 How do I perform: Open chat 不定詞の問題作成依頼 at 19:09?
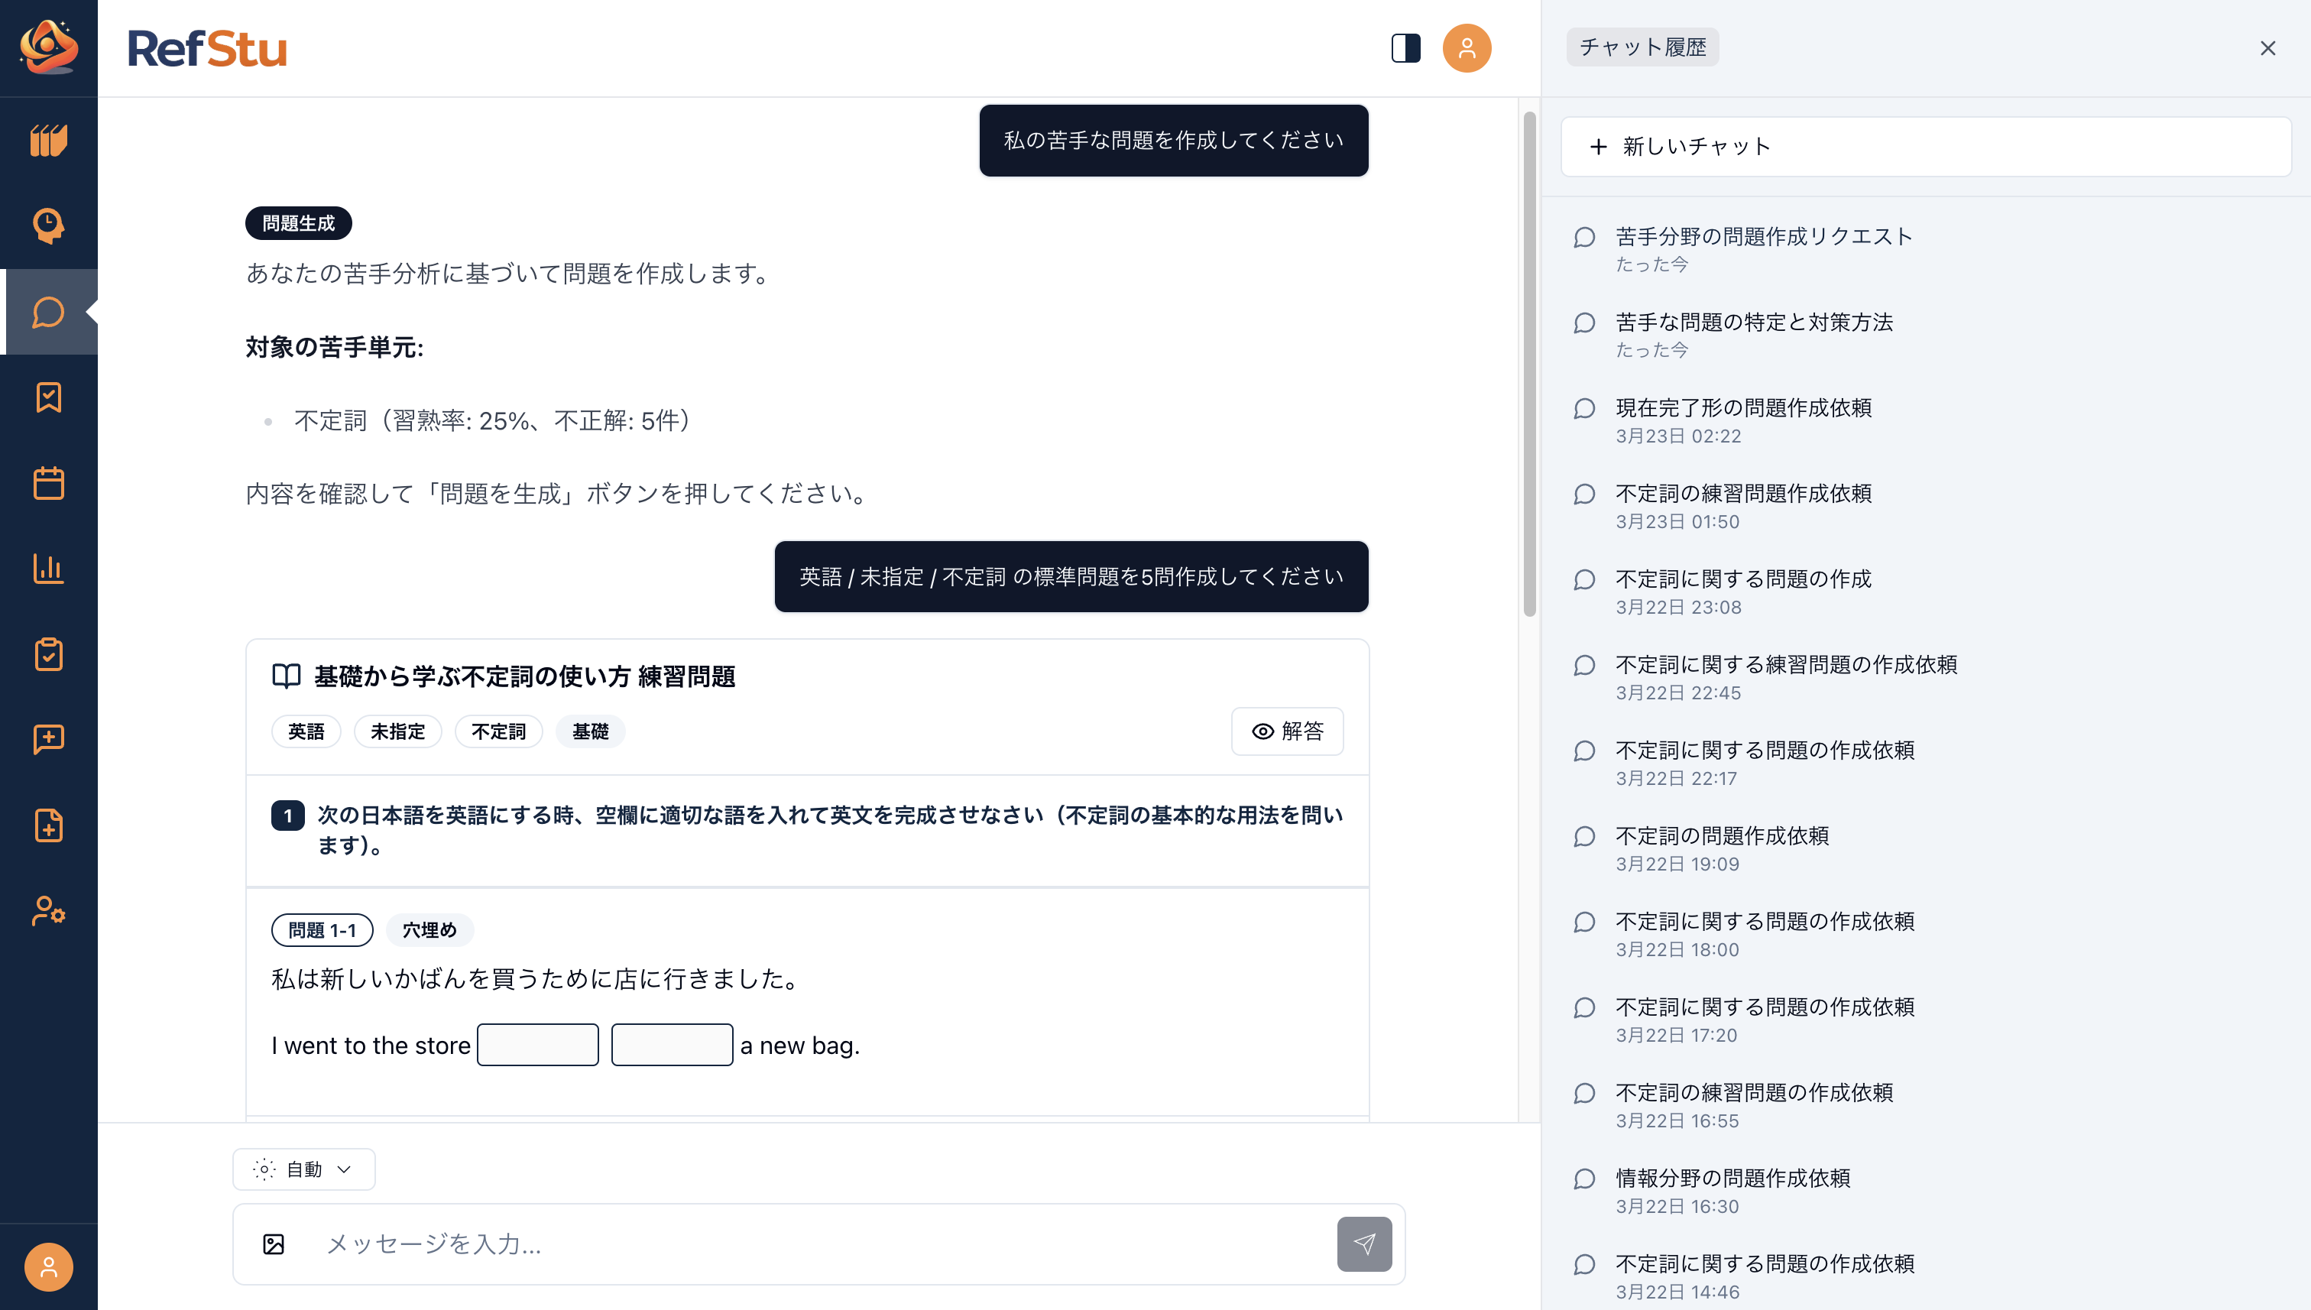[1925, 848]
